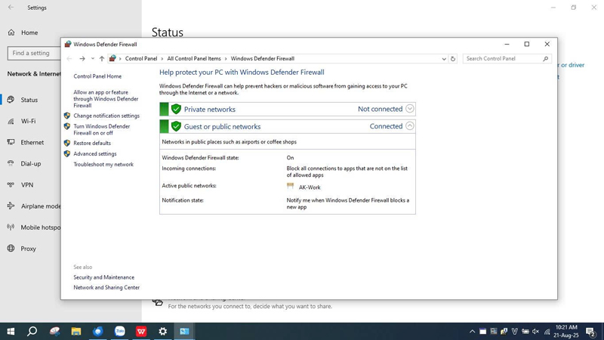This screenshot has height=340, width=604.
Task: Select Ethernet in the Settings sidebar
Action: pyautogui.click(x=31, y=142)
